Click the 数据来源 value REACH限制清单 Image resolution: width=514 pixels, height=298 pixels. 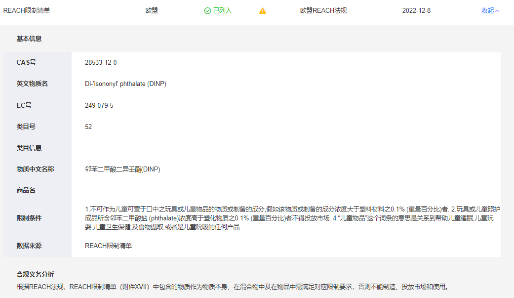coord(108,246)
